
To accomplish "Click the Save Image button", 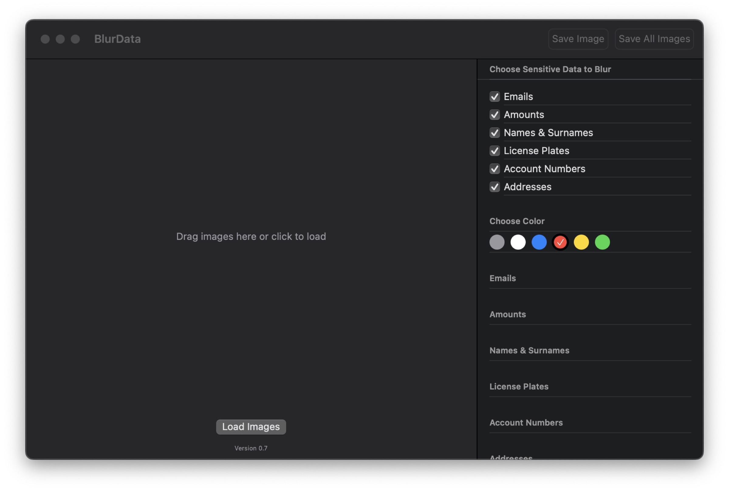I will click(x=578, y=39).
